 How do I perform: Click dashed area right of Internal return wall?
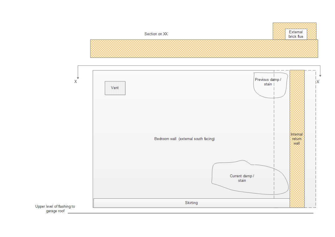click(x=310, y=141)
